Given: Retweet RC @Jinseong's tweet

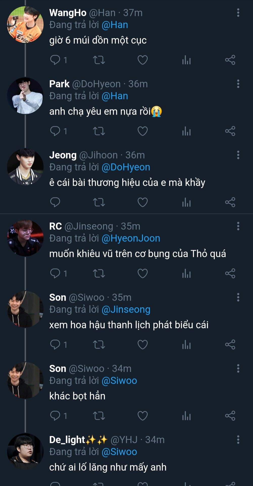Looking at the screenshot, I should pyautogui.click(x=99, y=273).
